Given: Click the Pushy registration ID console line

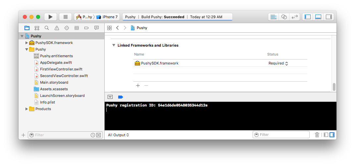Looking at the screenshot, I should coord(157,105).
